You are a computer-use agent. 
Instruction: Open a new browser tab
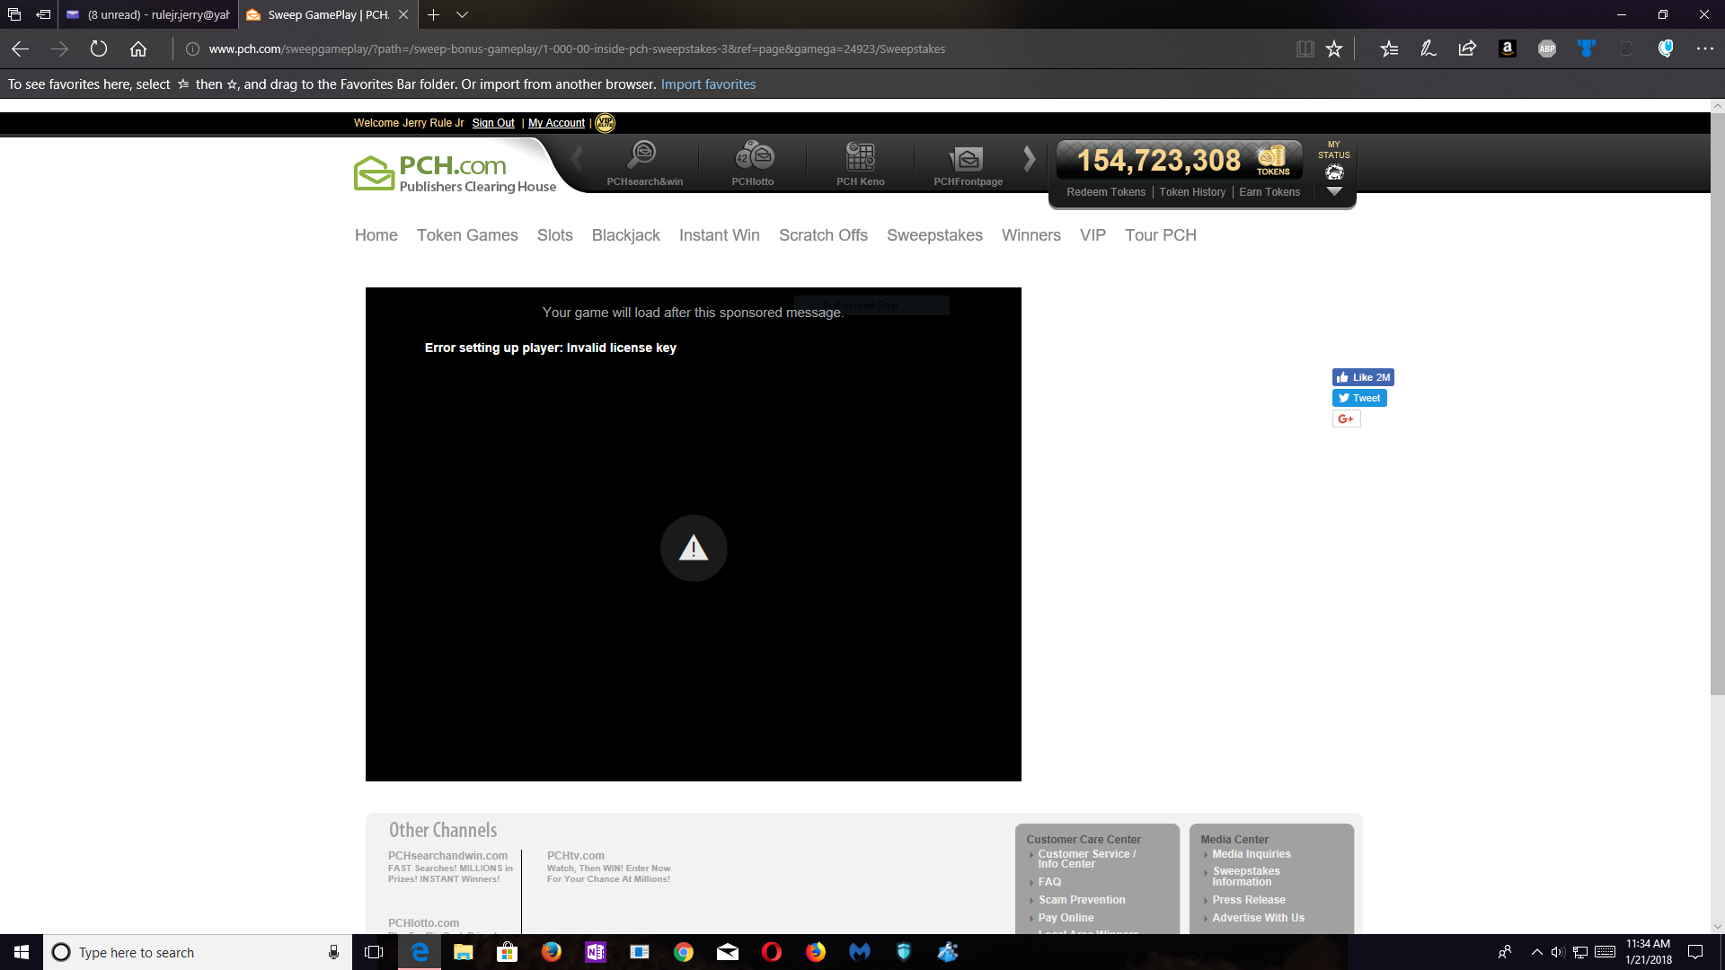pyautogui.click(x=433, y=14)
